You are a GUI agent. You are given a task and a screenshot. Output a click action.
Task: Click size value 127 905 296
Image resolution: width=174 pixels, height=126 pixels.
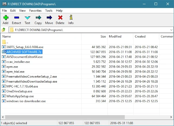click(x=98, y=57)
